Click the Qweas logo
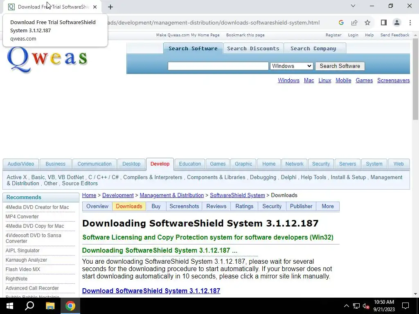419x314 pixels. click(x=47, y=59)
